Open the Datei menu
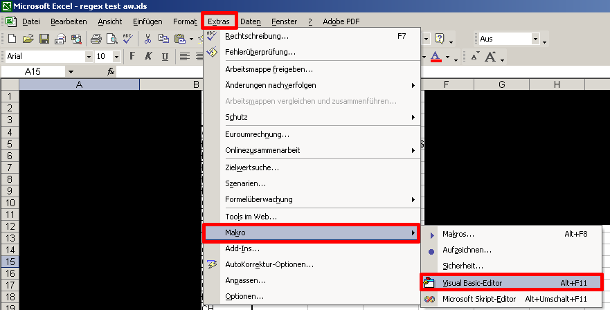This screenshot has width=610, height=310. pyautogui.click(x=31, y=21)
